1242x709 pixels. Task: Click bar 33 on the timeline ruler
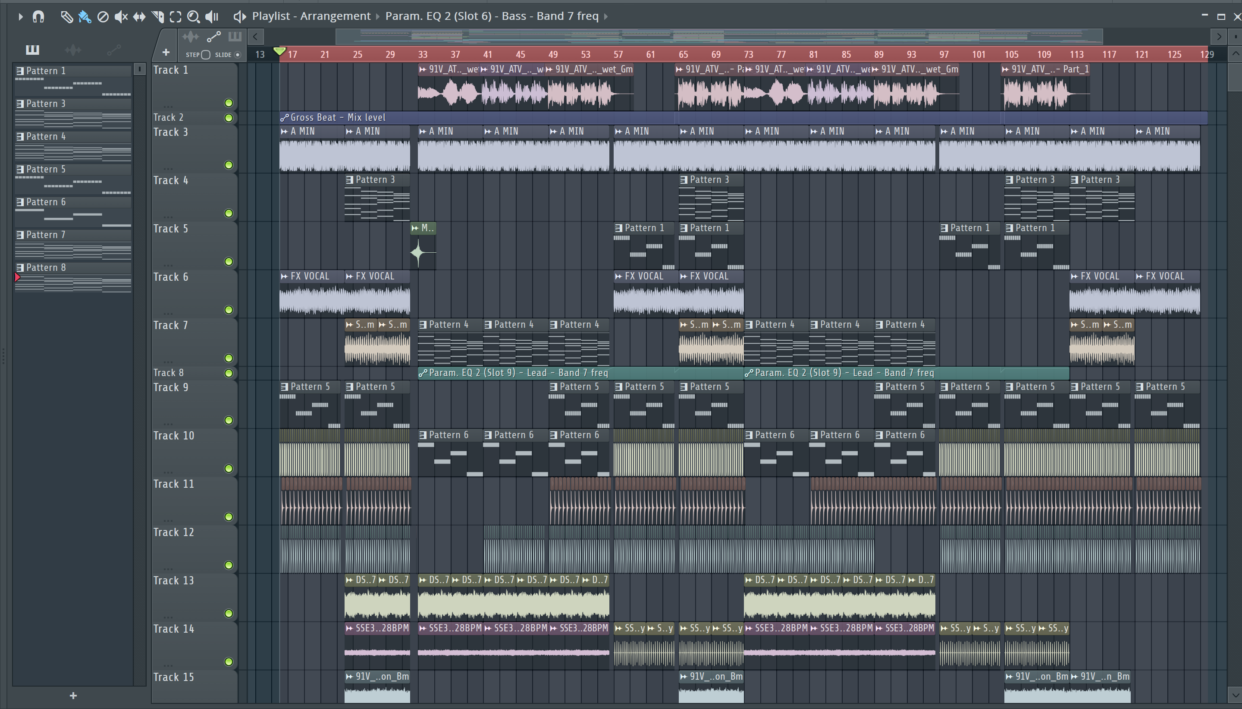[423, 54]
